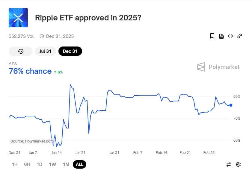Select the Dec 31 expiry tab
This screenshot has height=177, width=252.
(x=70, y=51)
